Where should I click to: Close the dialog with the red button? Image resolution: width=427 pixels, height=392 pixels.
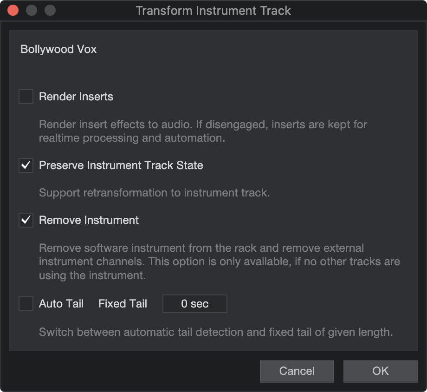13,11
